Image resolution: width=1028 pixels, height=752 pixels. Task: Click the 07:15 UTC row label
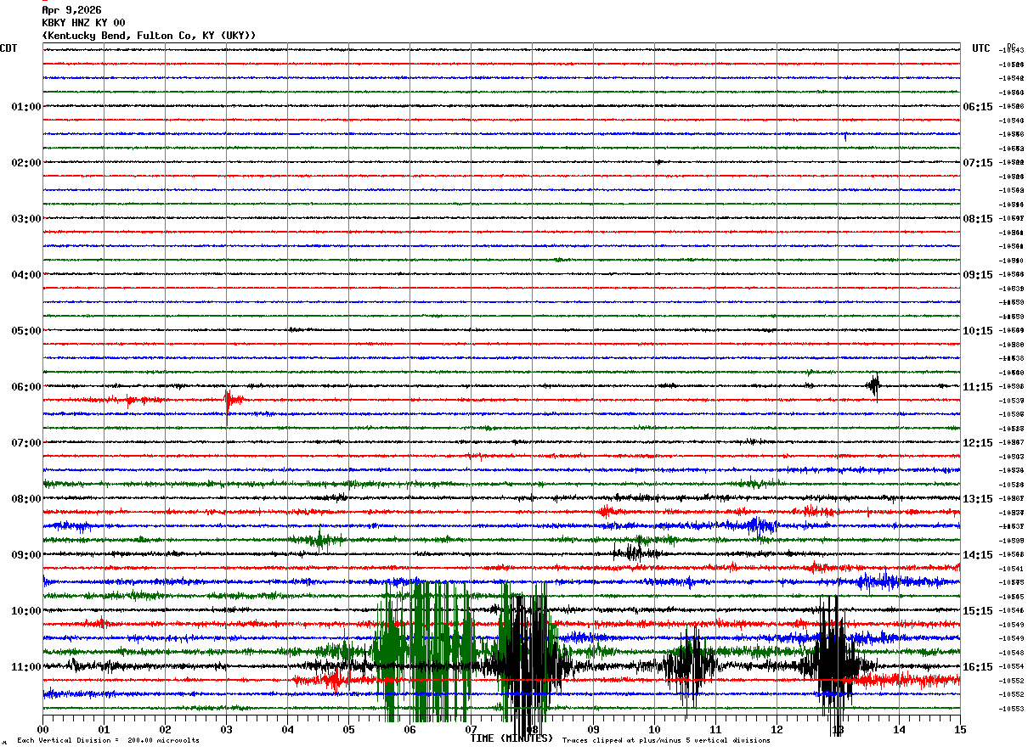978,163
